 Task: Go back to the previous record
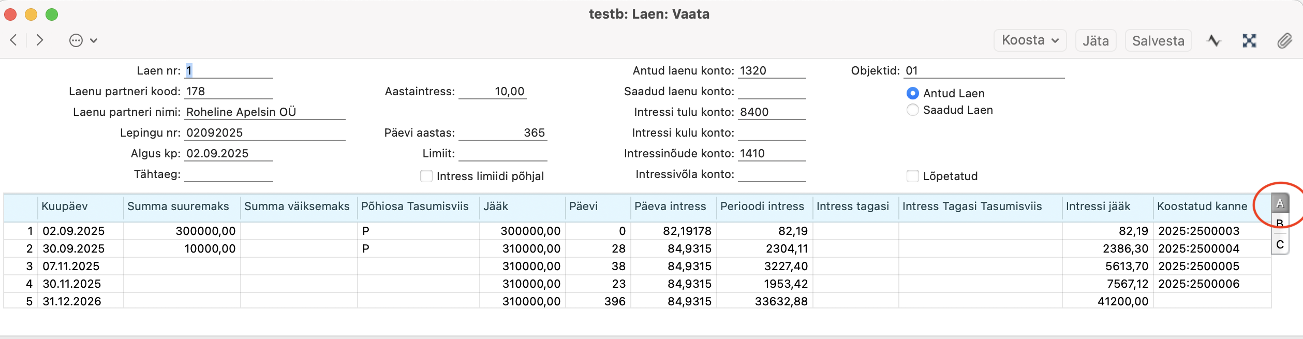14,40
